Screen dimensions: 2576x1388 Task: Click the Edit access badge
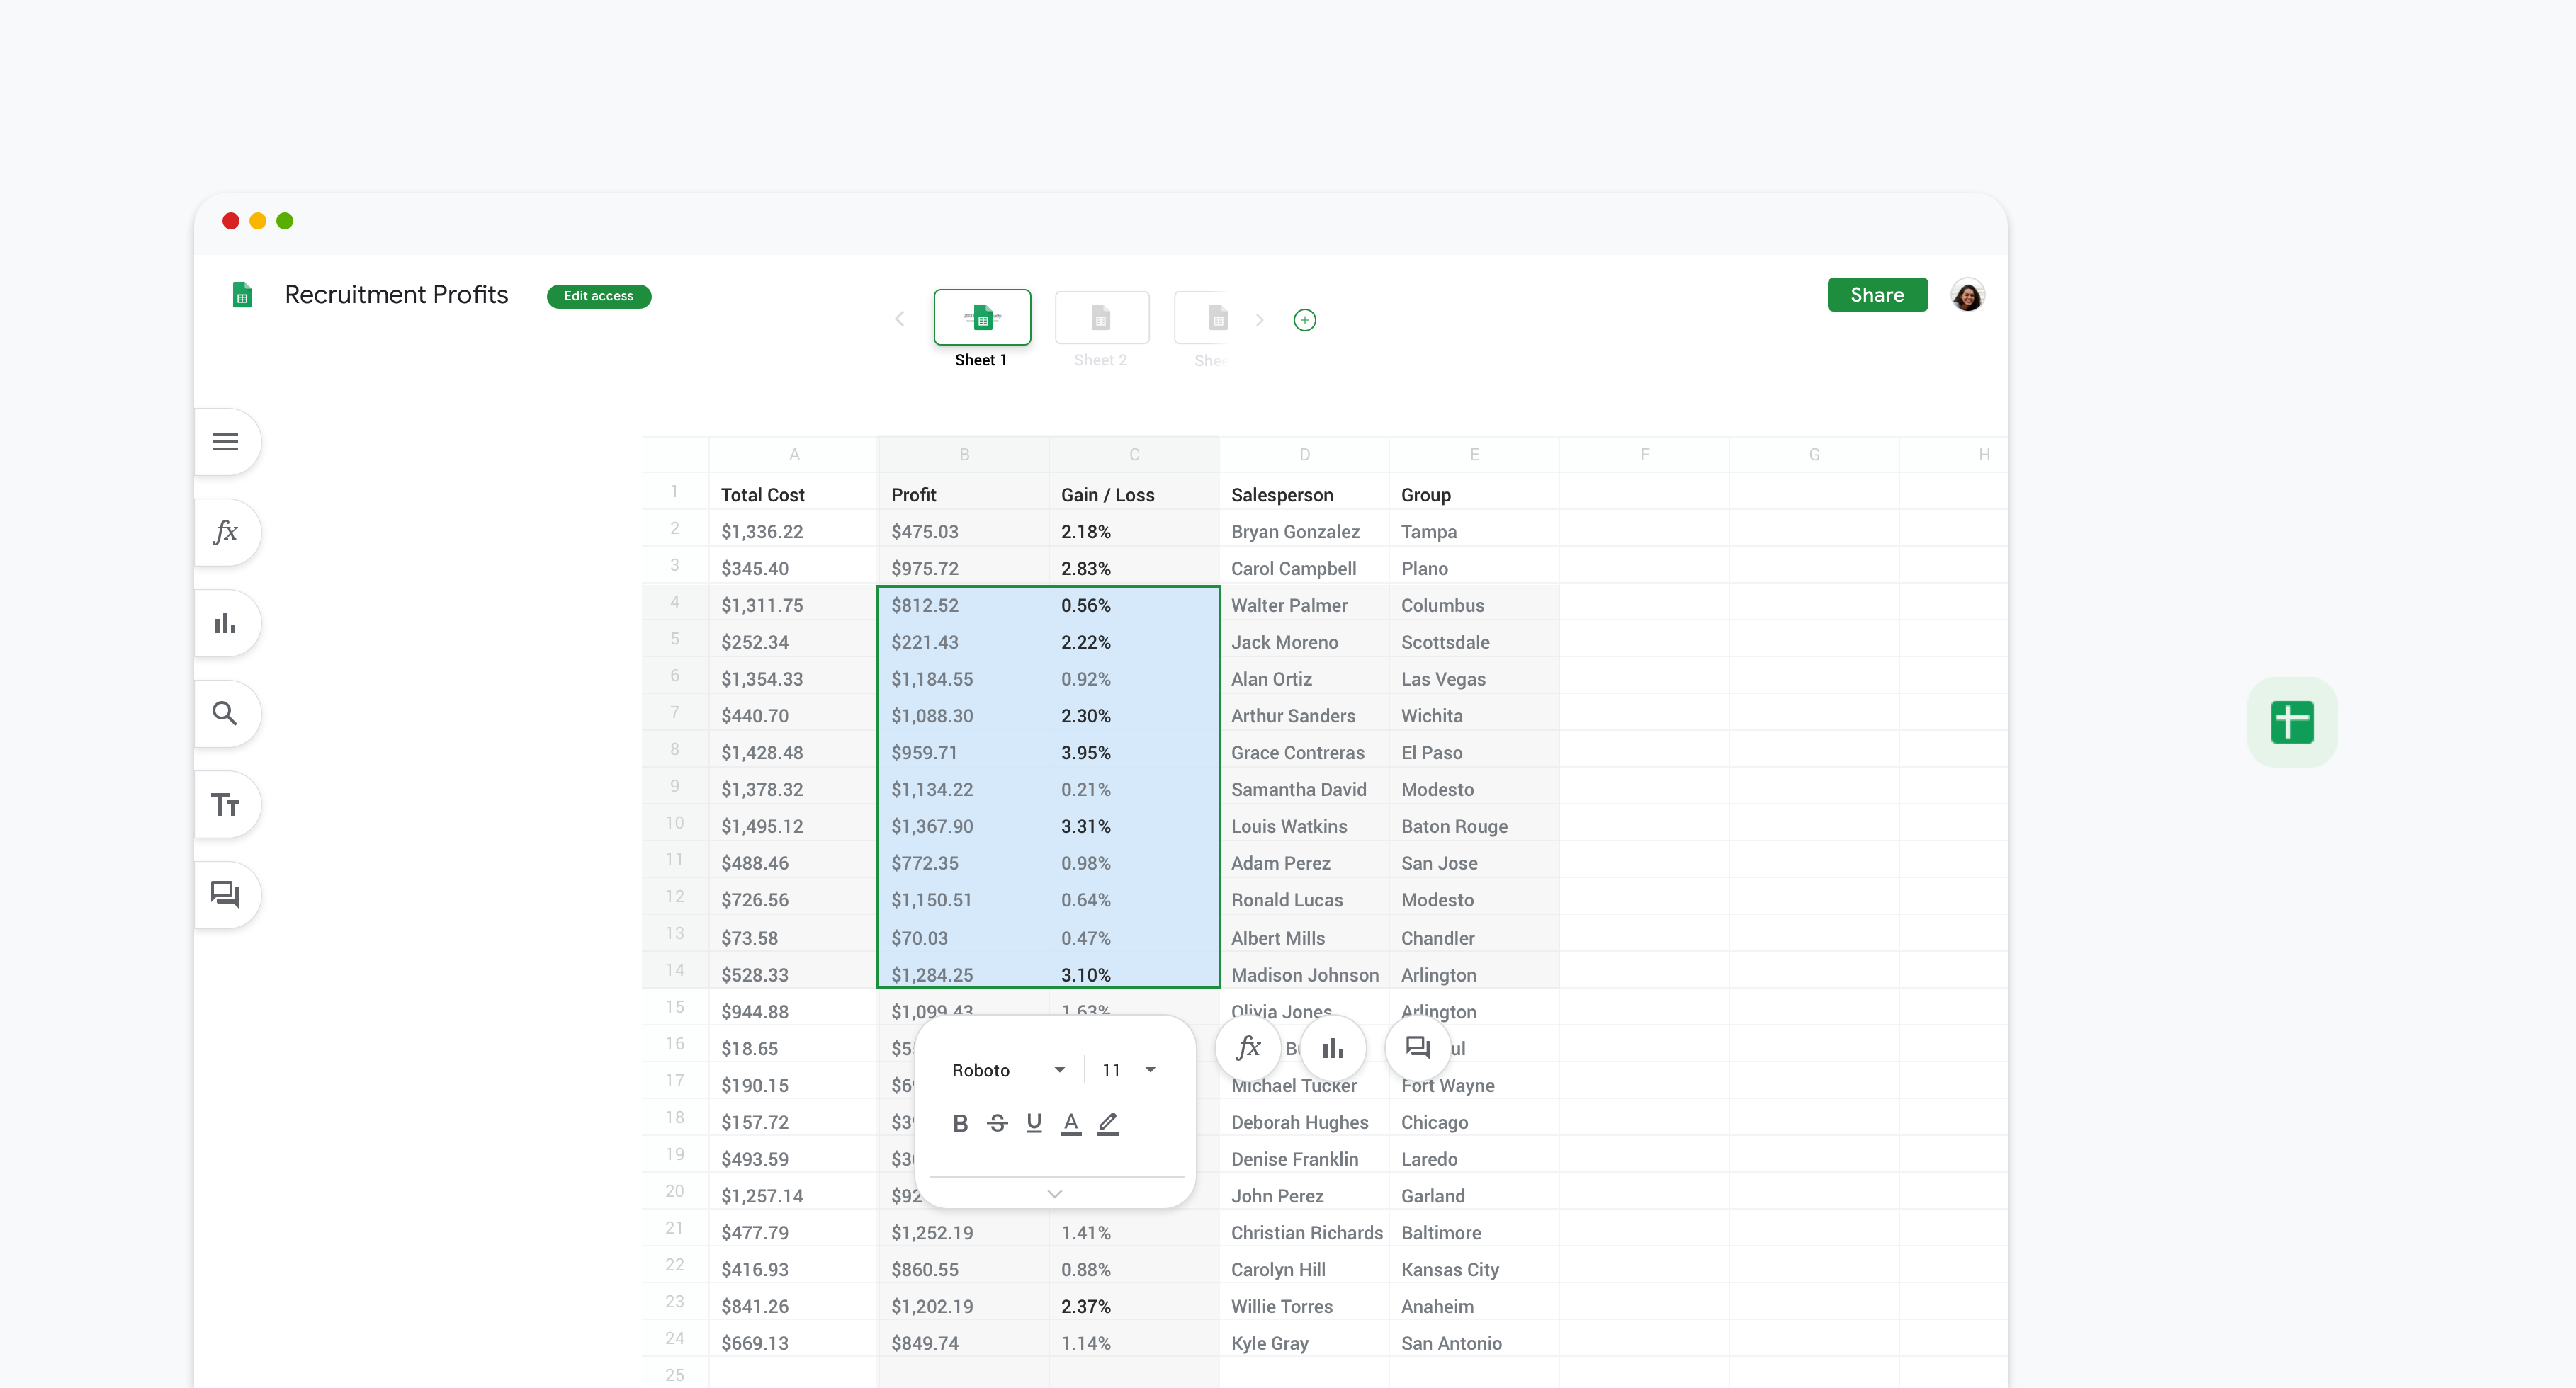pyautogui.click(x=598, y=296)
